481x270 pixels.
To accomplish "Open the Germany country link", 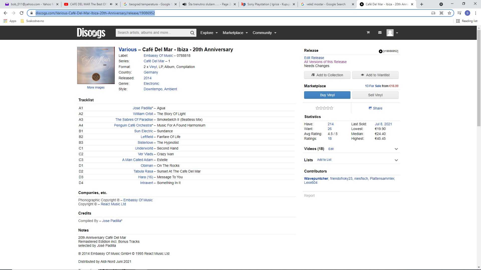I will 151,72.
